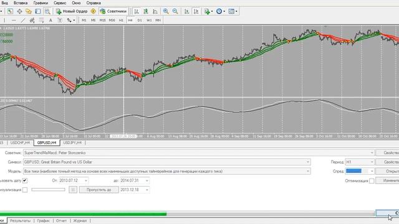
Task: Toggle the Data Window crosshair icon
Action: click(19, 11)
